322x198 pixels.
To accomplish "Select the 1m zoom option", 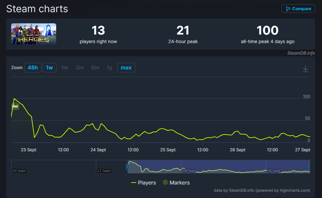I will pyautogui.click(x=64, y=68).
